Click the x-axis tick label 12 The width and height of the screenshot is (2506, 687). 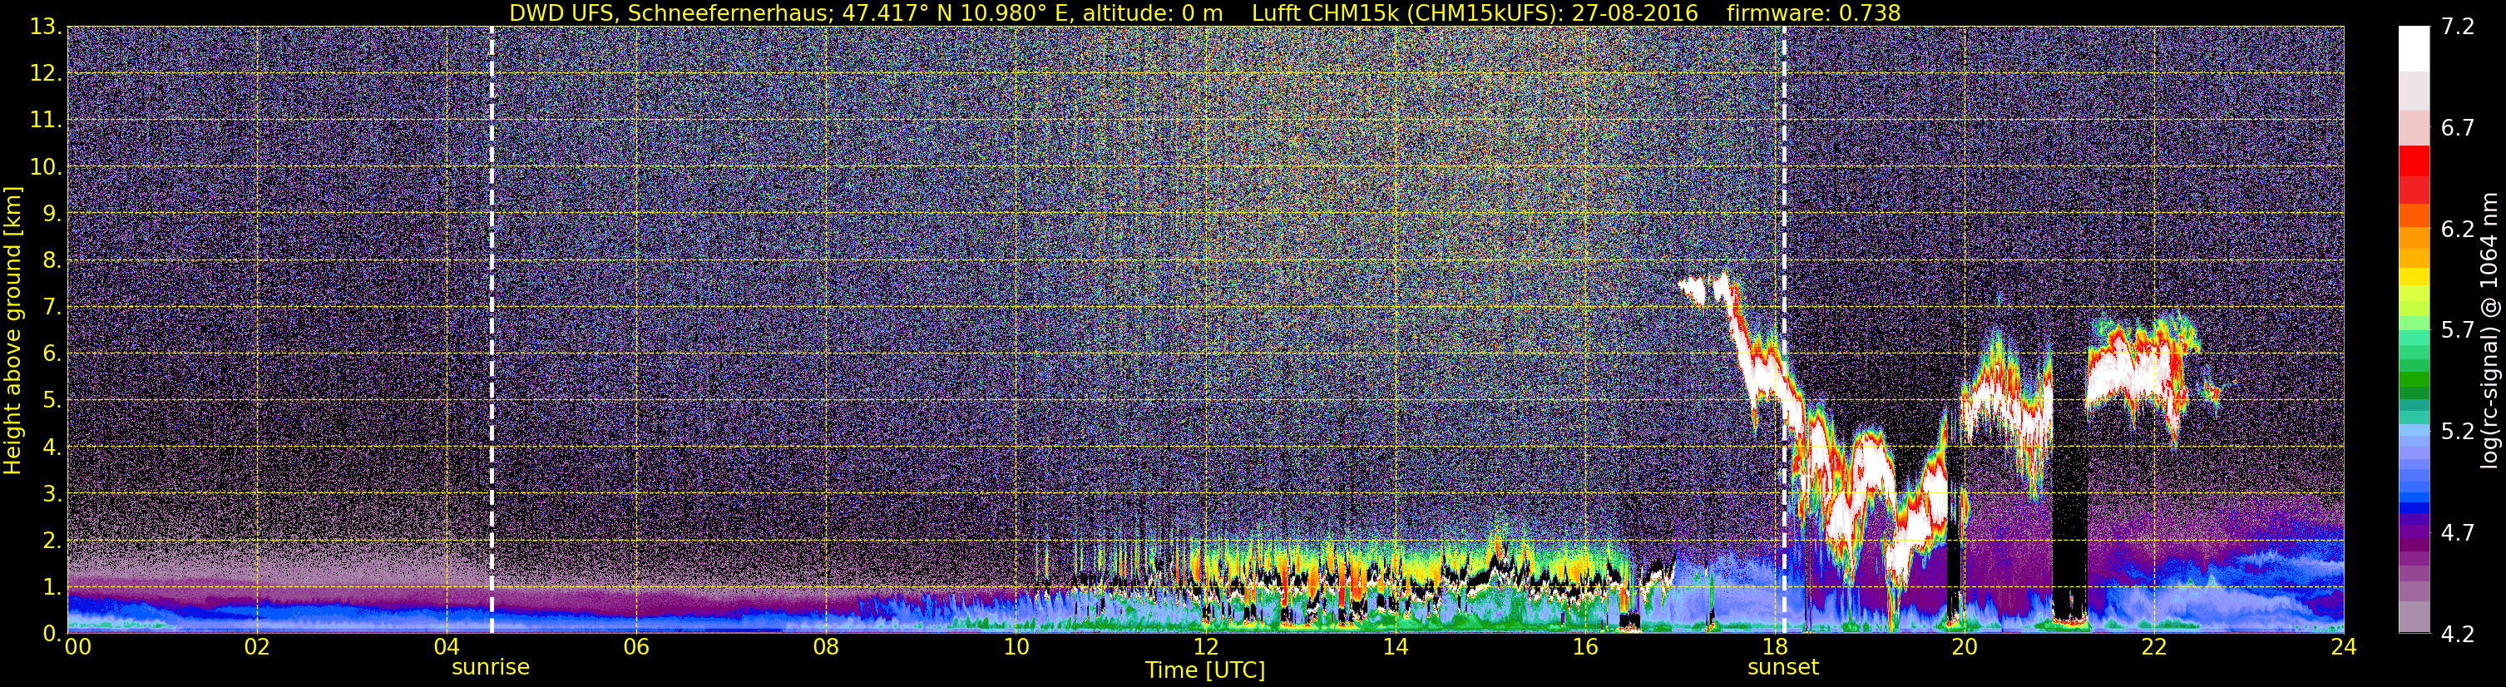click(1205, 648)
